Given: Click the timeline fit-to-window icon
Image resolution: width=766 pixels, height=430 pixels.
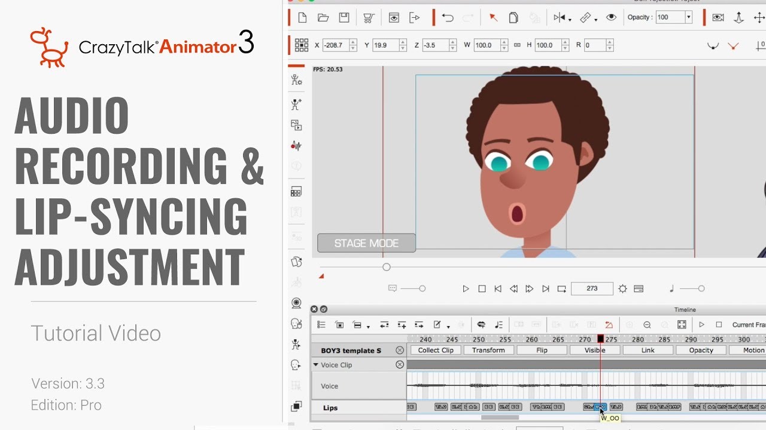Looking at the screenshot, I should click(x=682, y=325).
